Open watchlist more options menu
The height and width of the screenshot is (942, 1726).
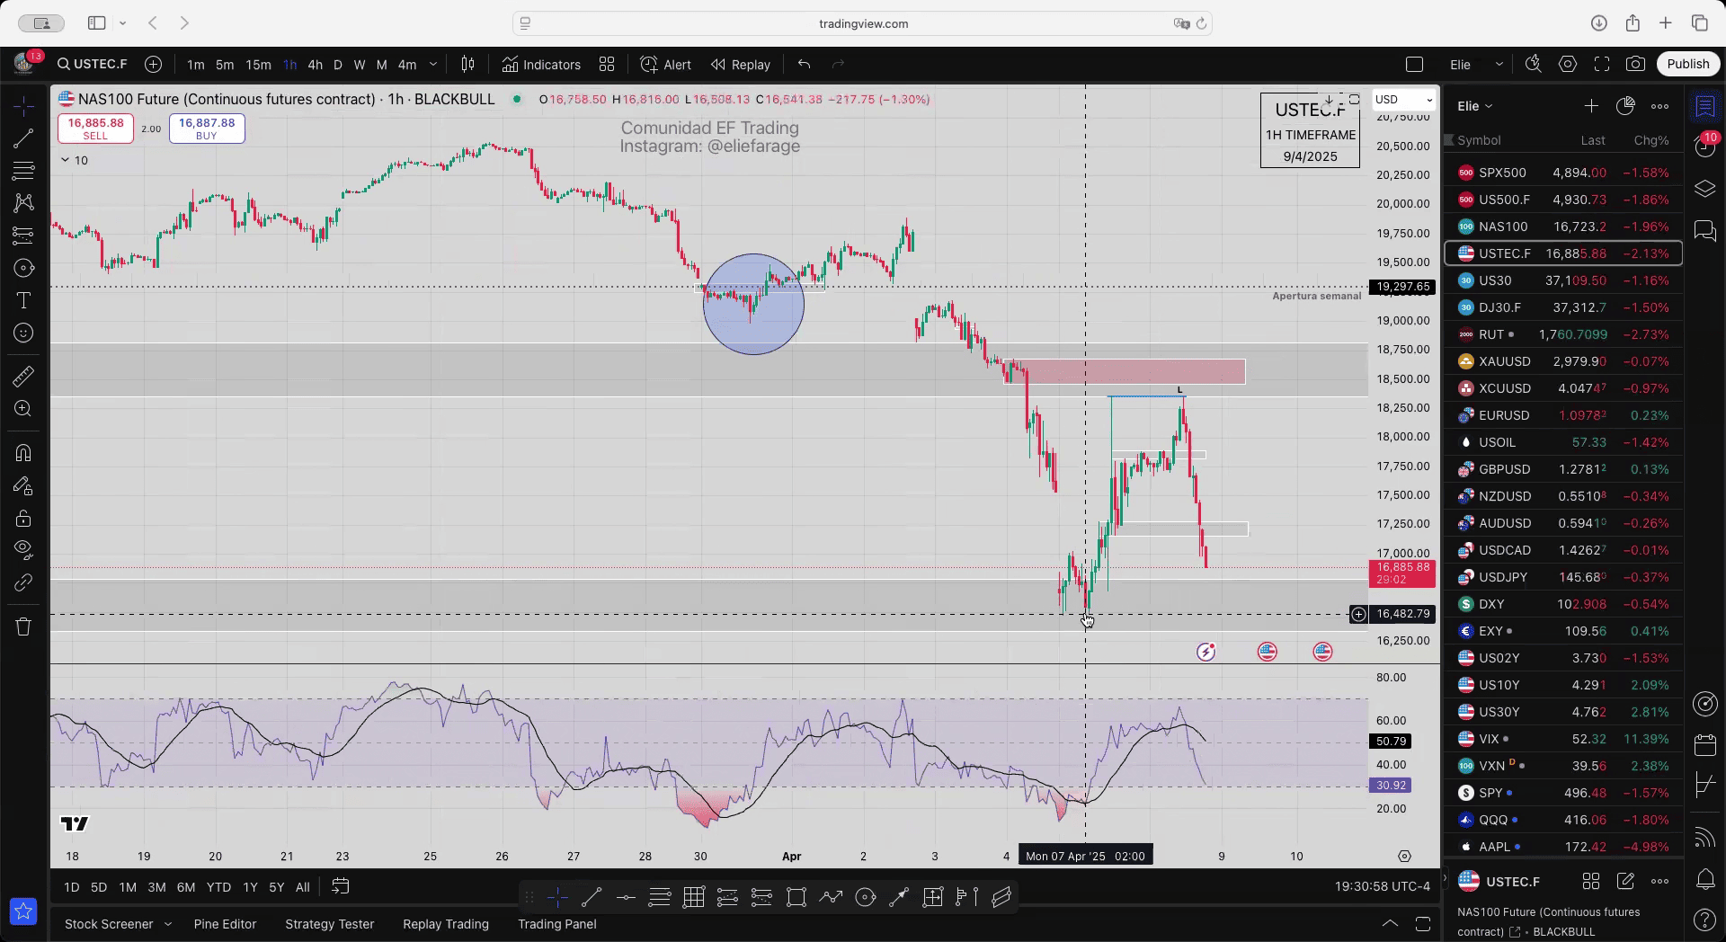pos(1659,106)
